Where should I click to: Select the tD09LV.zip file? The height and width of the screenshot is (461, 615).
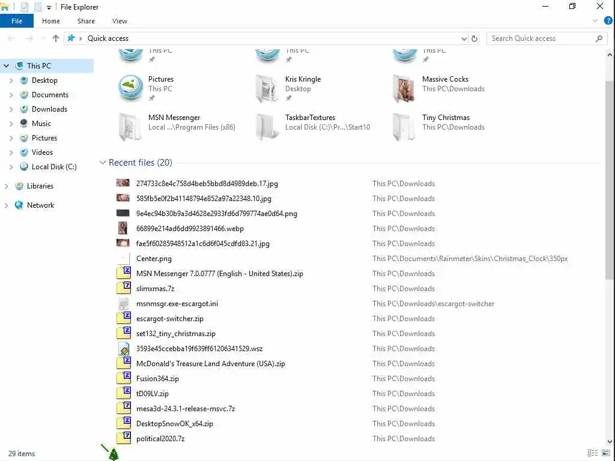152,394
